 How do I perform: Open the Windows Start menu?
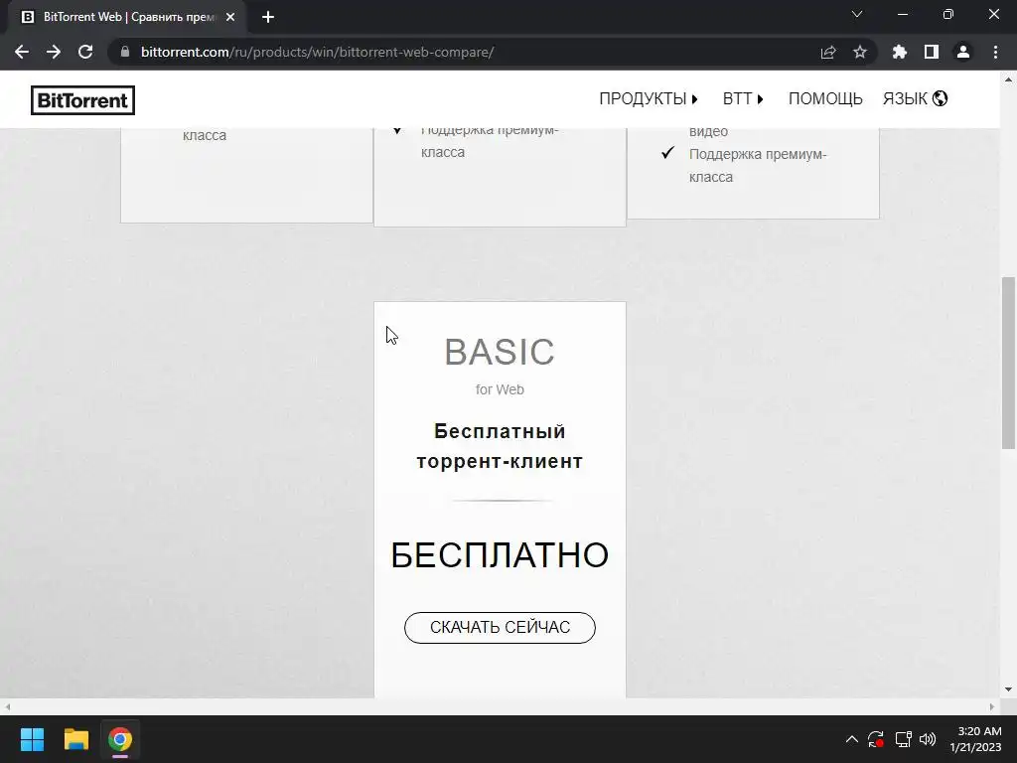[x=32, y=739]
